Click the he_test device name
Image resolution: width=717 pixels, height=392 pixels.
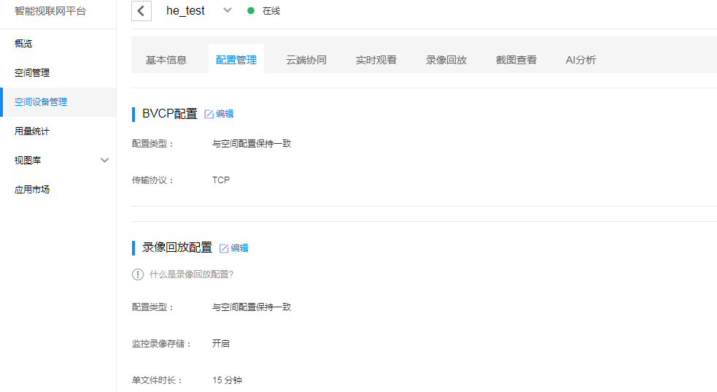[x=185, y=10]
